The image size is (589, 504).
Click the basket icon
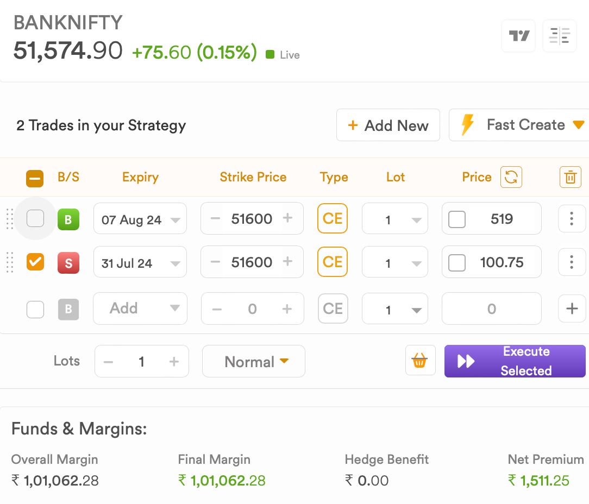[420, 361]
